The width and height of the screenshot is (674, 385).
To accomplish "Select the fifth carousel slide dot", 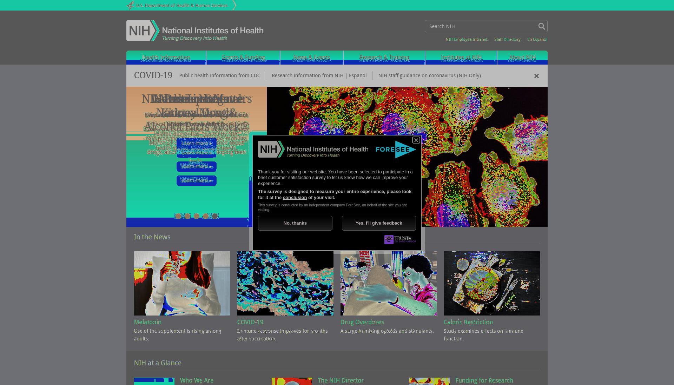I will 215,216.
